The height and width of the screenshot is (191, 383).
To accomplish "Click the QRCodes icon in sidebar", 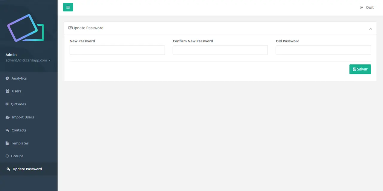I will click(x=7, y=104).
